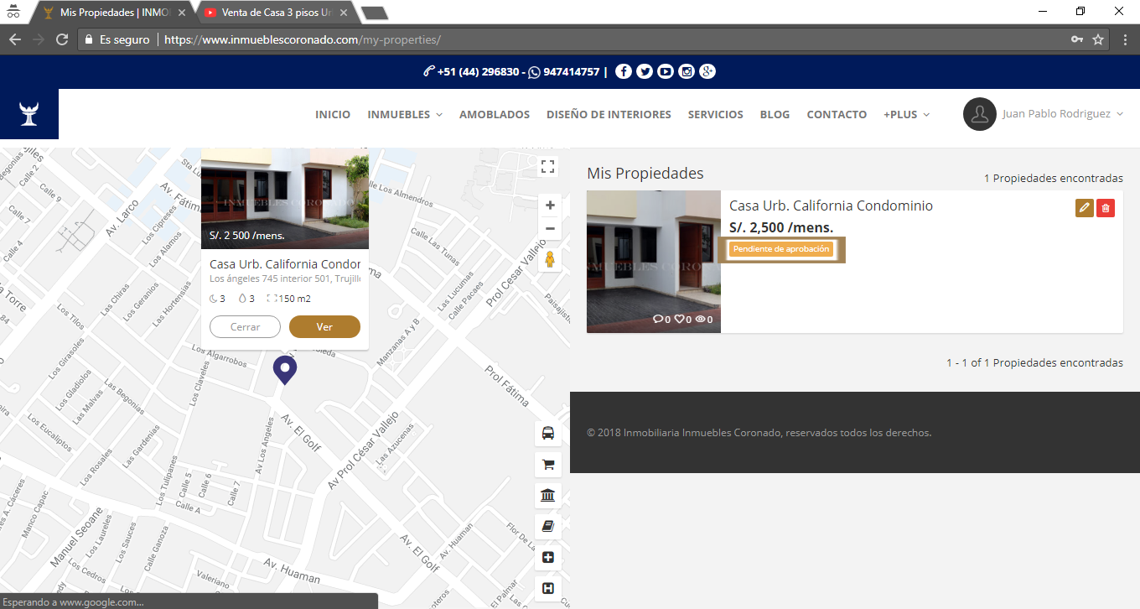Click the Instagram icon in header
The height and width of the screenshot is (609, 1140).
[687, 72]
